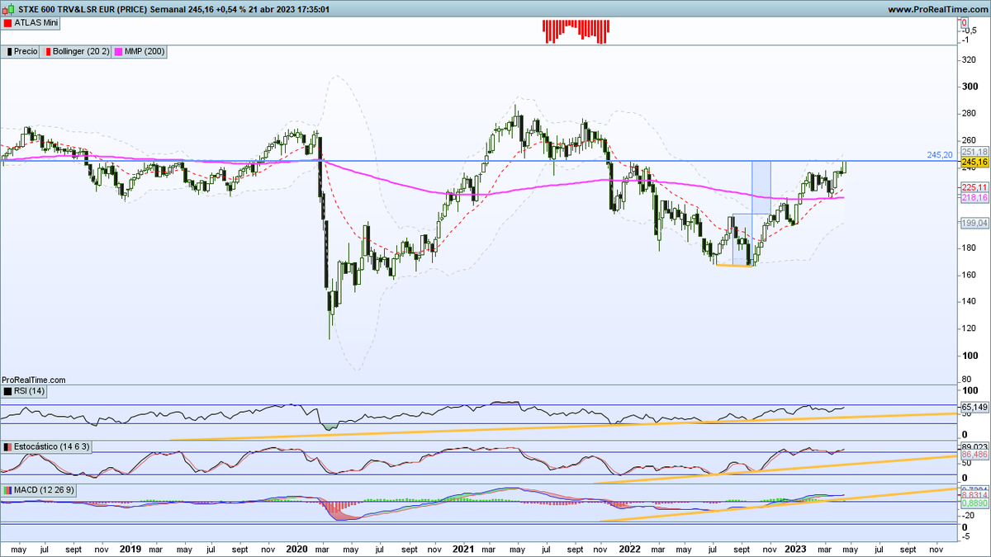Click the 199,04 lower band price tag

click(x=975, y=223)
